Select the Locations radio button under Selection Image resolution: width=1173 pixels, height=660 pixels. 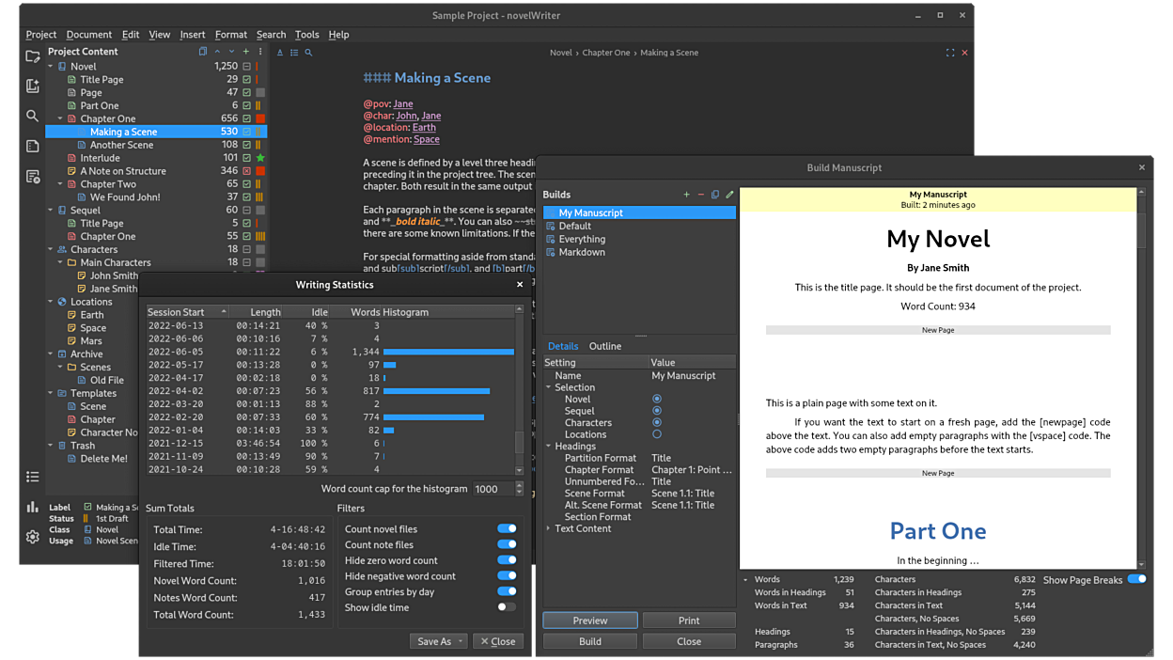(656, 434)
